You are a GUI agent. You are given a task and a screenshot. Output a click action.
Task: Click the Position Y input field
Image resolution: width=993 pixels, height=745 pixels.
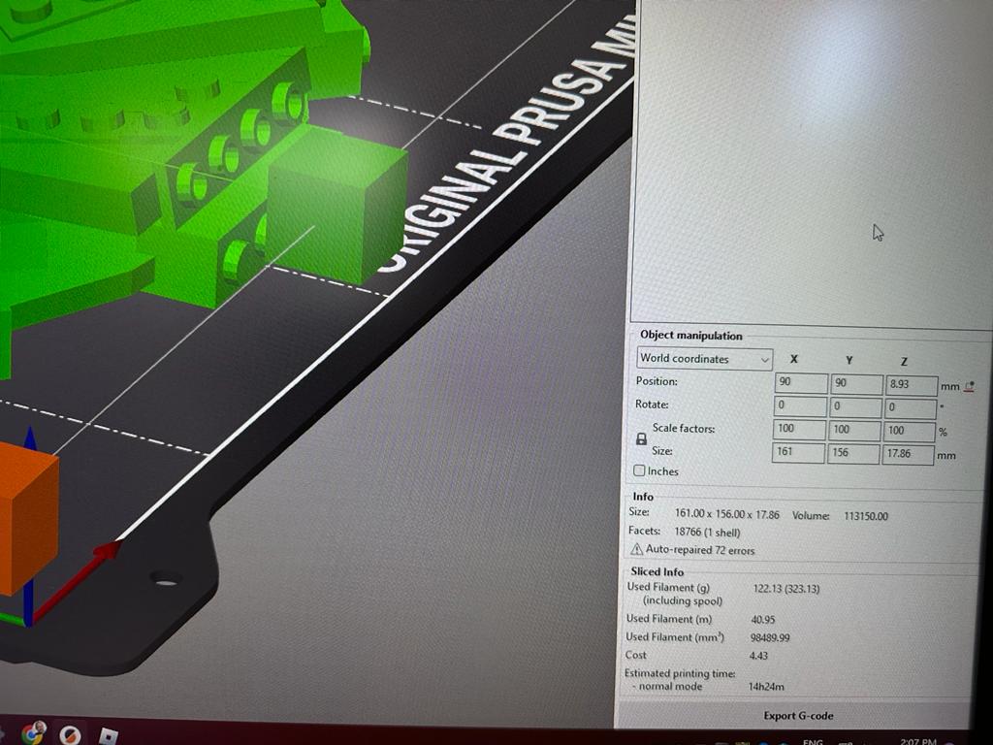point(856,384)
